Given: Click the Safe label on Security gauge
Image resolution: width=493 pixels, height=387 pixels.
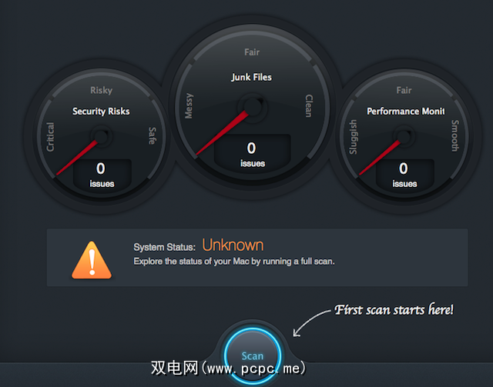Looking at the screenshot, I should [153, 135].
